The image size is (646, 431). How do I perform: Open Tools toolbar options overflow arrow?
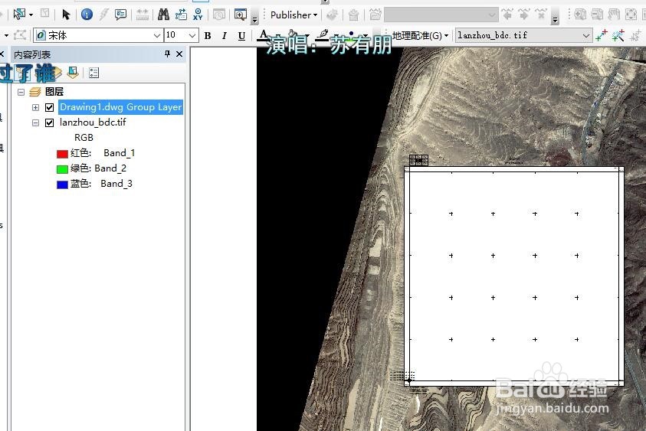[x=254, y=19]
